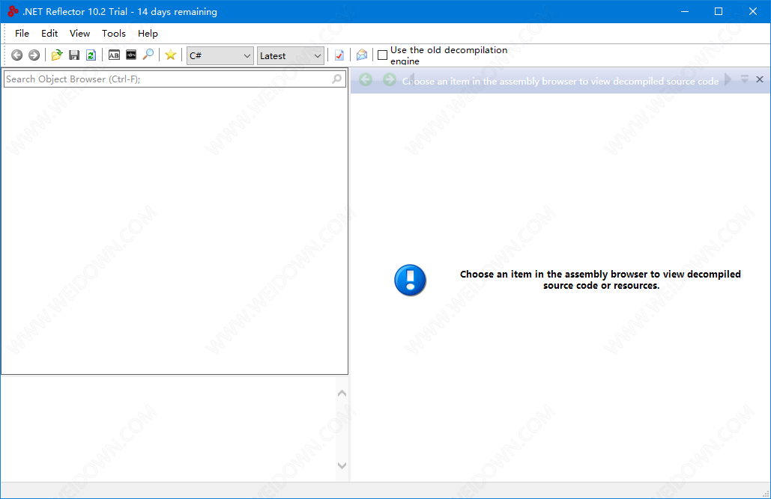The height and width of the screenshot is (499, 771).
Task: Click green forward arrow in decompiler pane header
Action: pyautogui.click(x=389, y=79)
